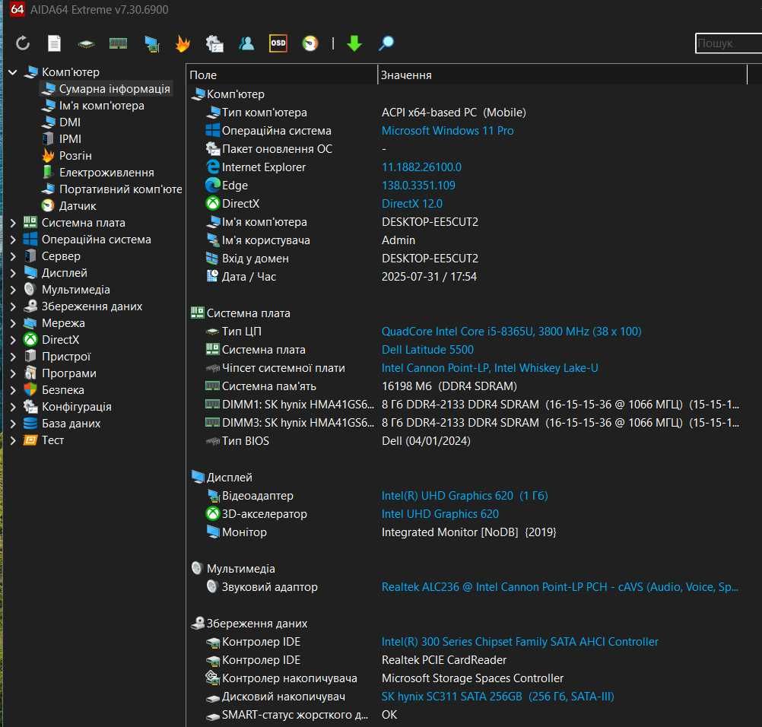
Task: Click the user profile toolbar icon
Action: [246, 44]
